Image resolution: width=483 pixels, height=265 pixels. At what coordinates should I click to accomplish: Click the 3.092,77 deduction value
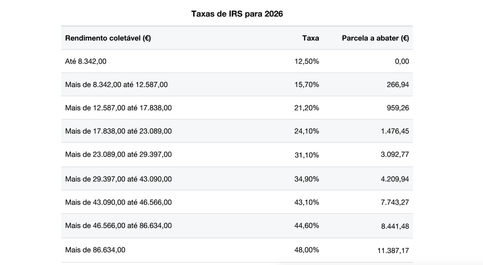click(395, 155)
